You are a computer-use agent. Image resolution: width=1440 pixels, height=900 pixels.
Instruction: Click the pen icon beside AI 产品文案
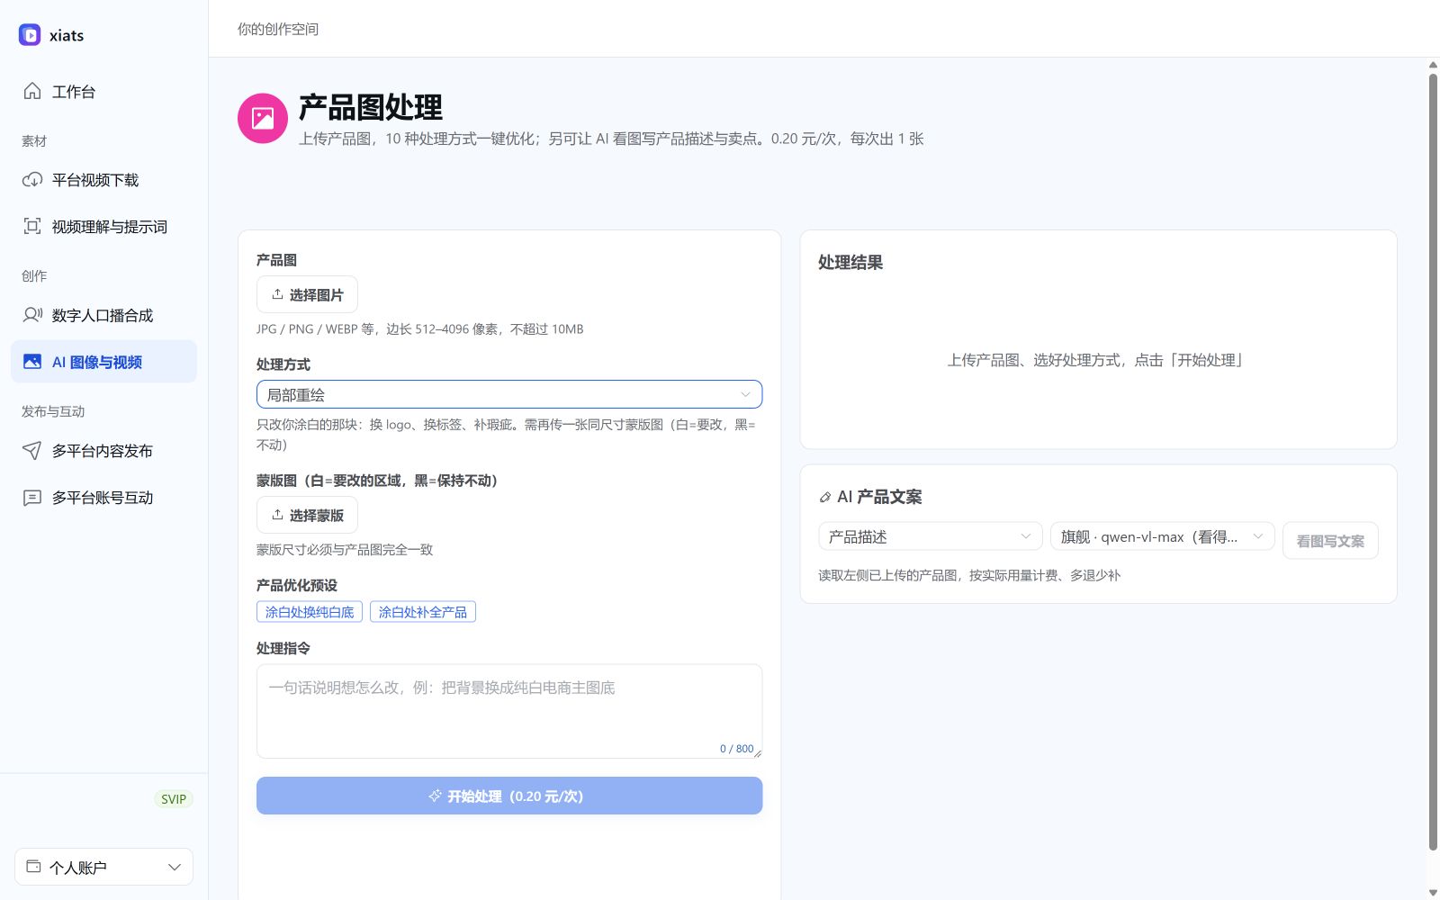tap(825, 497)
